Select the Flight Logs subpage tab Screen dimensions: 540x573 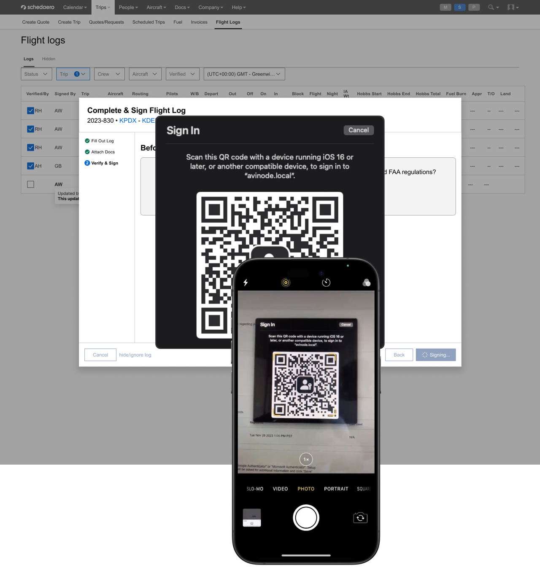click(x=228, y=22)
